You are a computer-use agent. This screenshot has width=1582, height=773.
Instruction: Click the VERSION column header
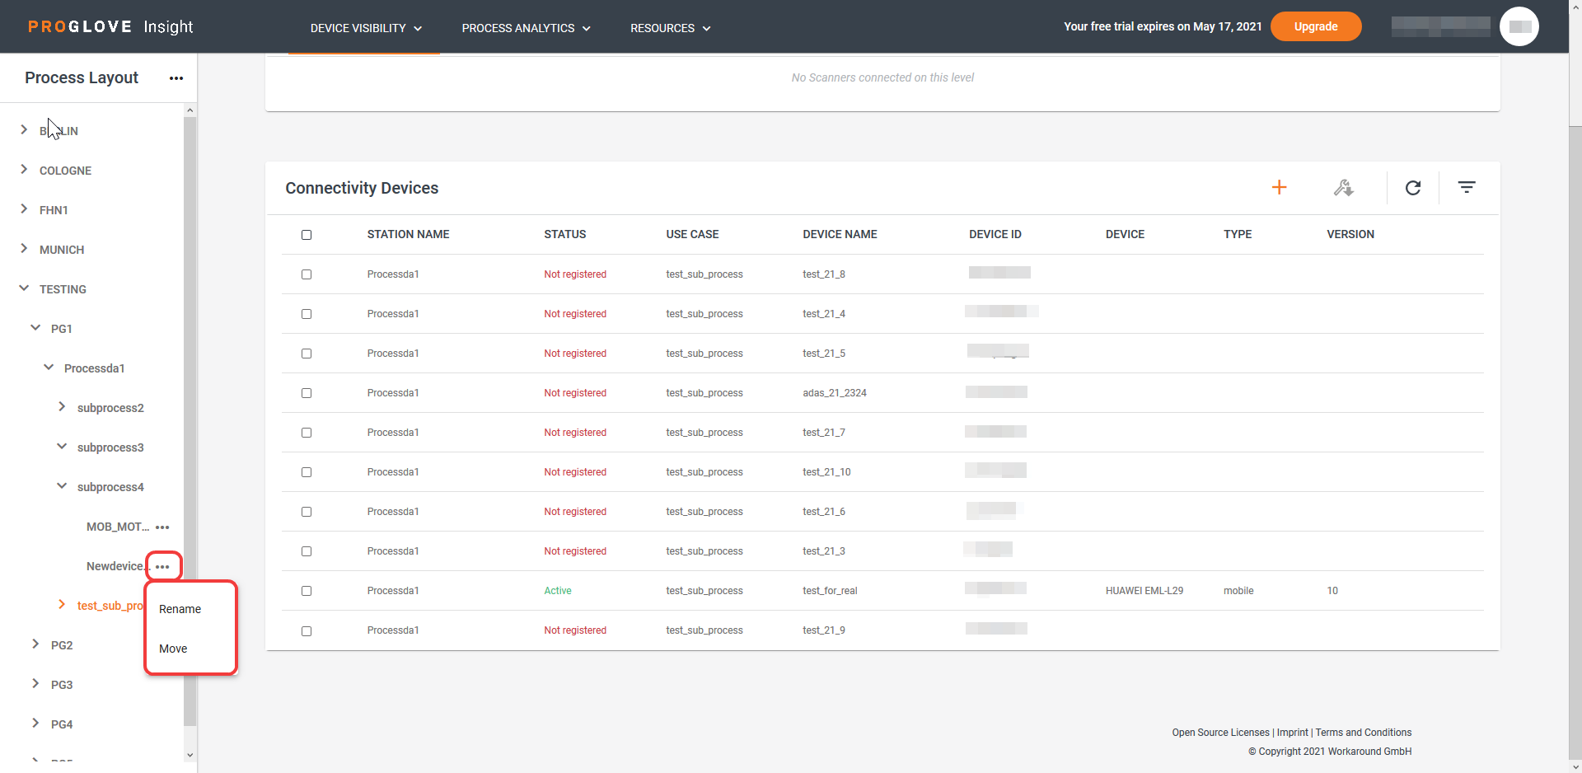[x=1350, y=235]
